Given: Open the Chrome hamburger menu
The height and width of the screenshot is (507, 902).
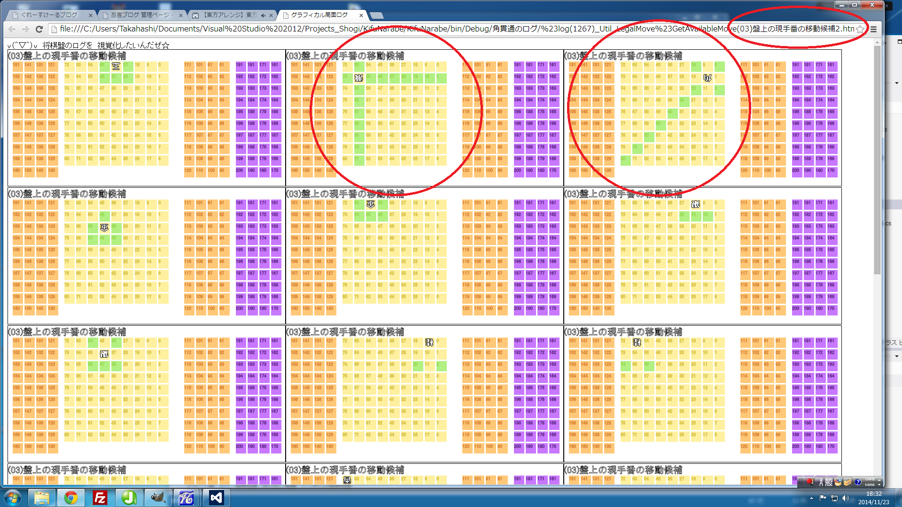Looking at the screenshot, I should [x=873, y=29].
